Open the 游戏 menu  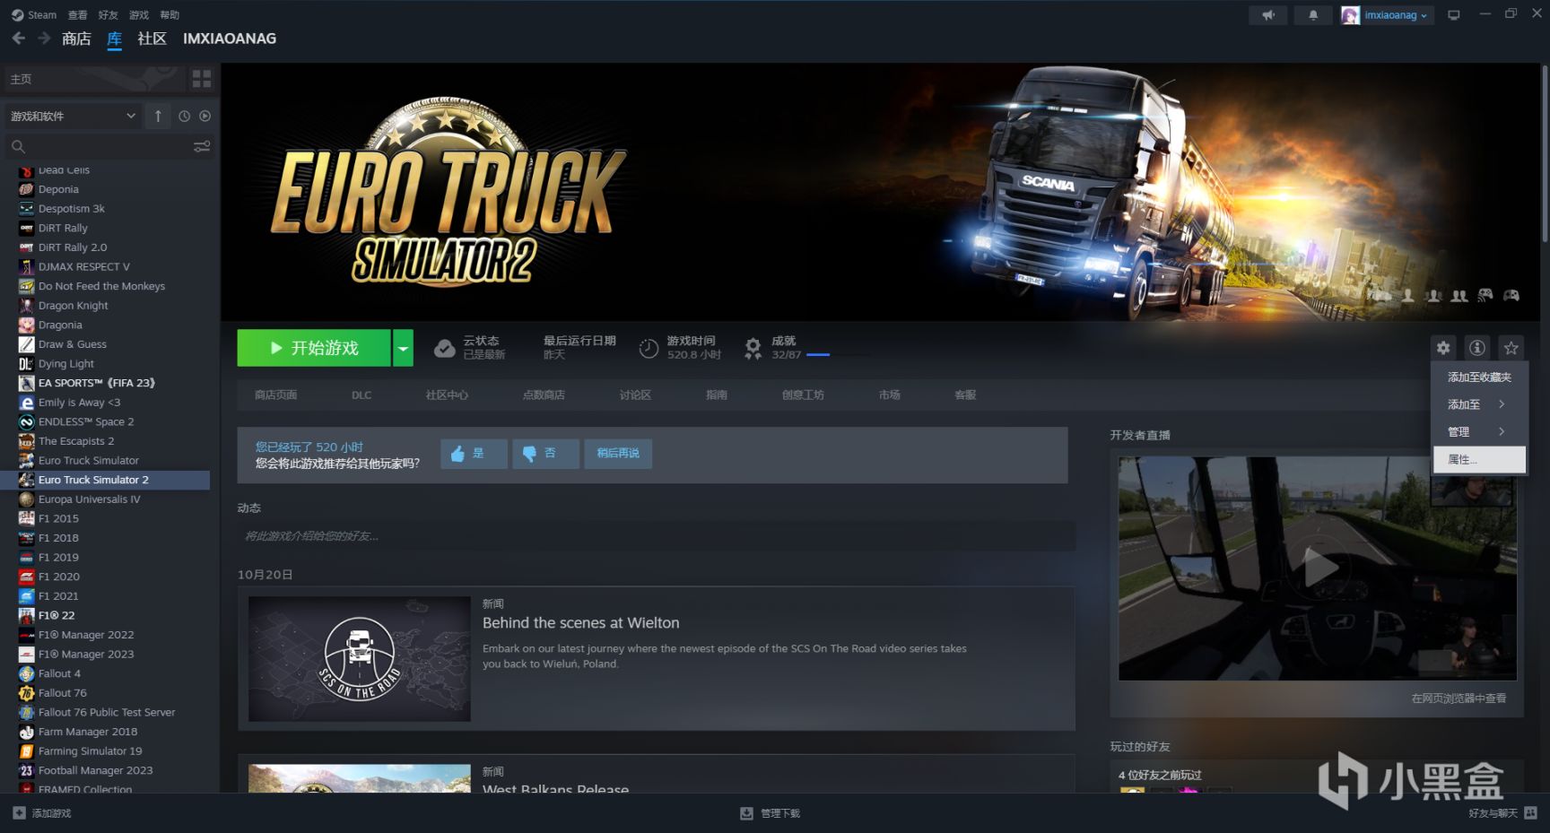(139, 14)
